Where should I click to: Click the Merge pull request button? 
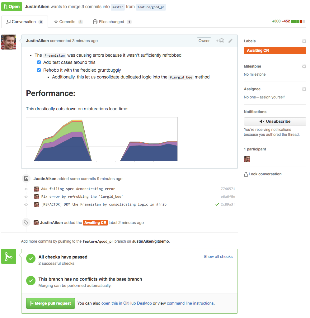50,303
